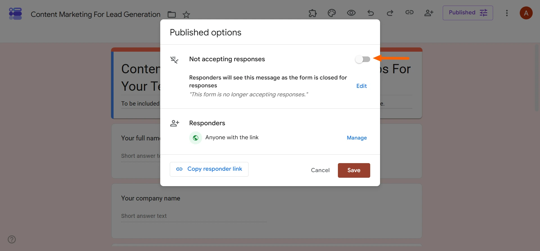Click the Copy responder link button
The image size is (540, 251).
209,169
